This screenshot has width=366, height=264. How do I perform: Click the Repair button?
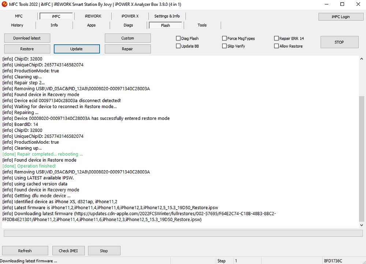[x=128, y=49]
